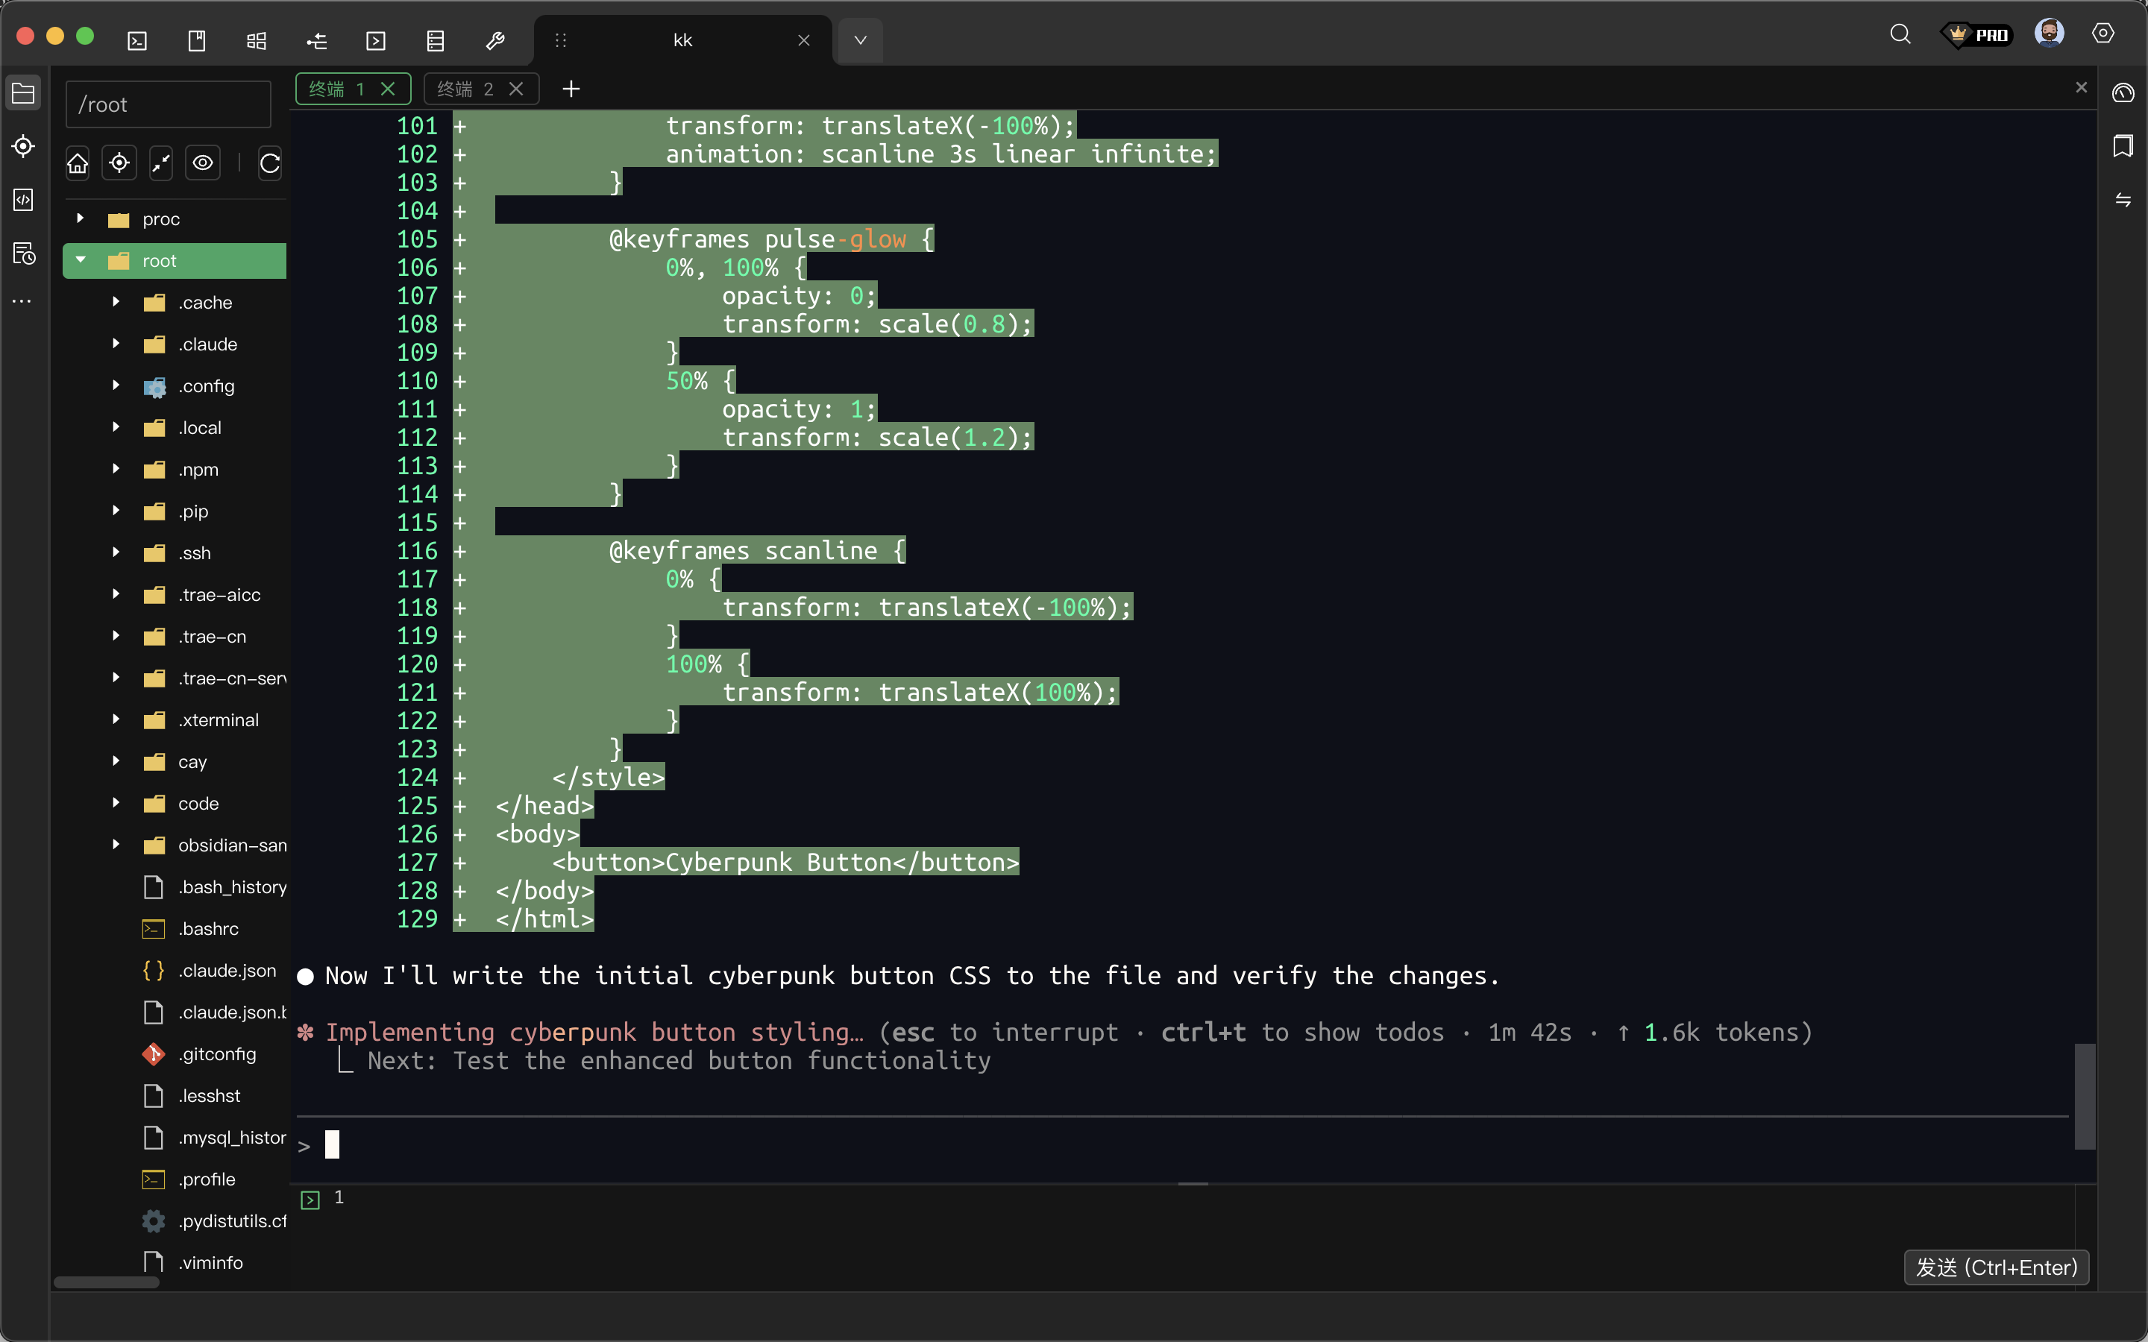Switch to the 终端 2 tab
The image size is (2148, 1342).
point(466,89)
